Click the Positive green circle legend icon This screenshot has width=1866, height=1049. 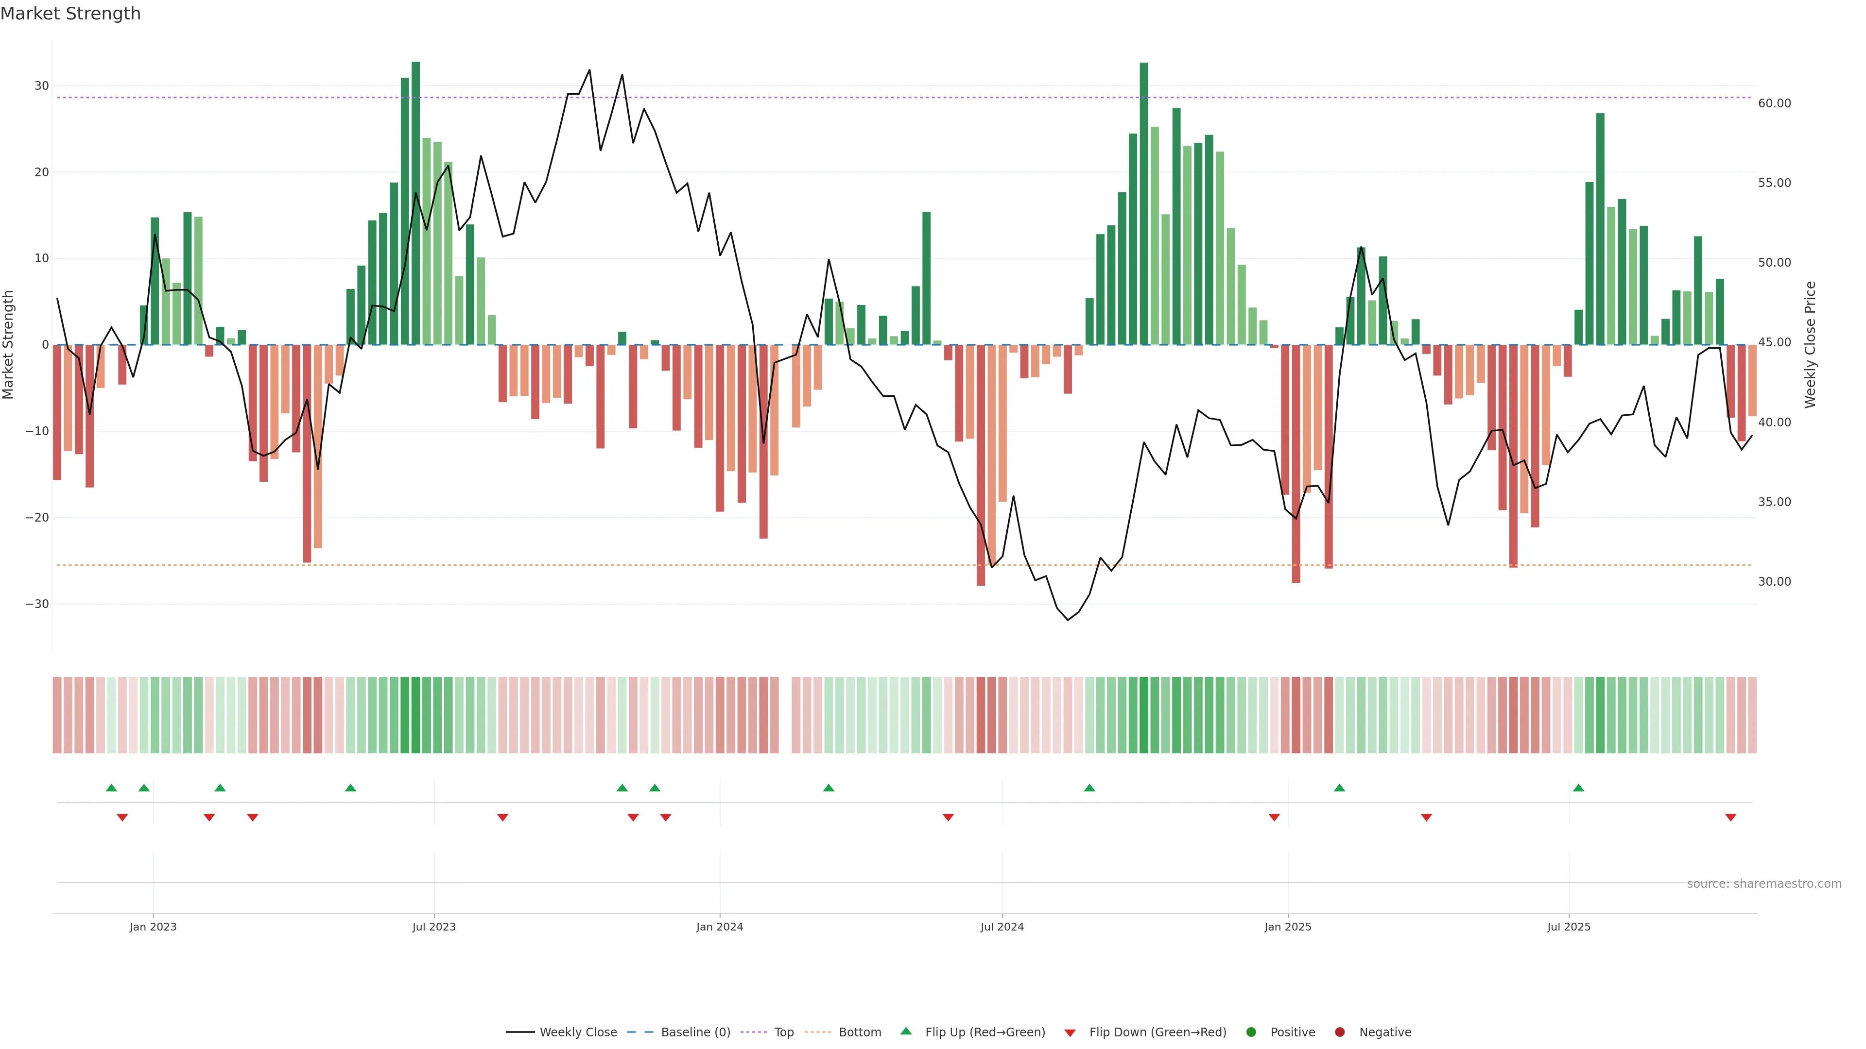pos(1251,1032)
